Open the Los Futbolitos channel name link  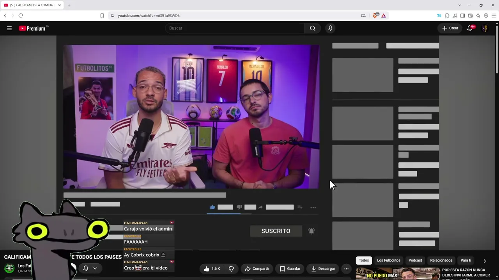point(24,266)
